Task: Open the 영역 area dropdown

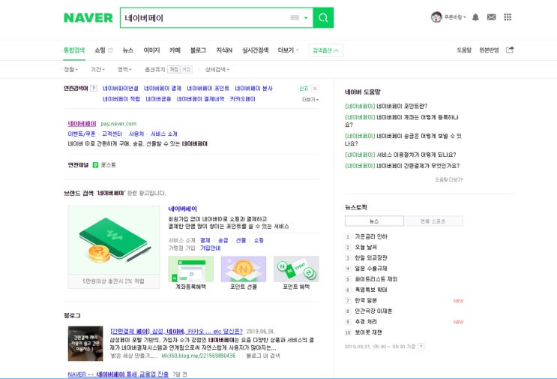Action: (124, 69)
